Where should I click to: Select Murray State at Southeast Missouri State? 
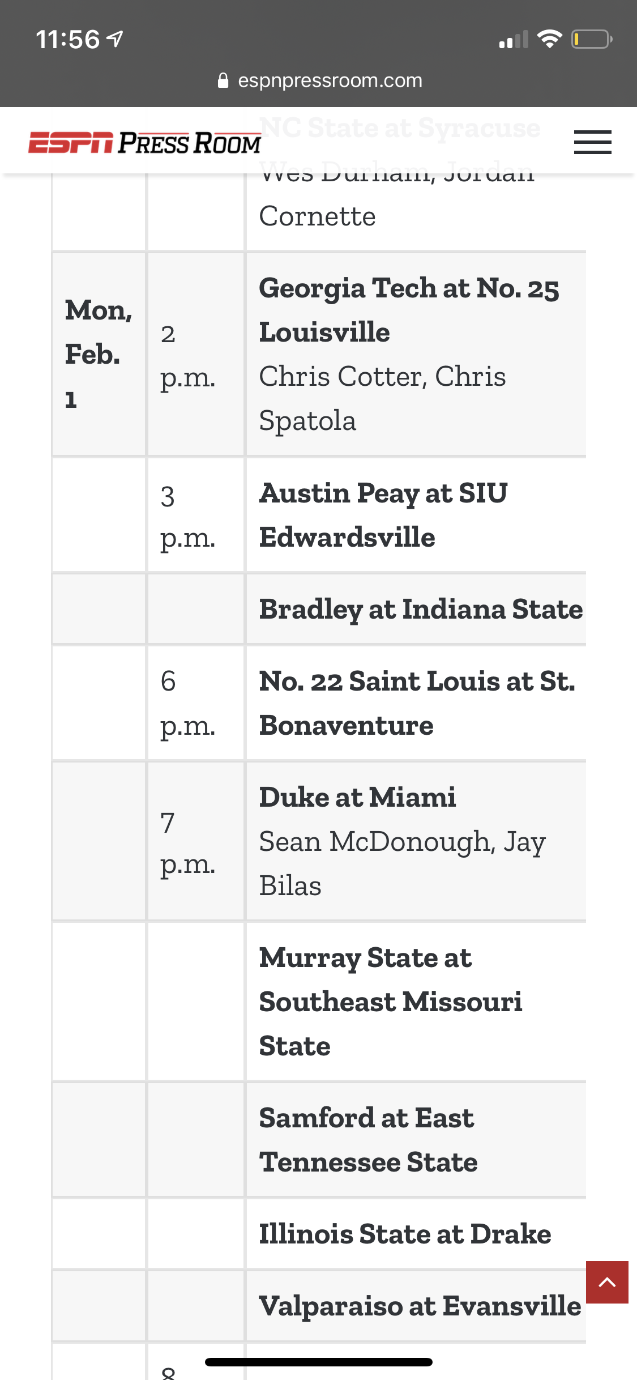[391, 1002]
